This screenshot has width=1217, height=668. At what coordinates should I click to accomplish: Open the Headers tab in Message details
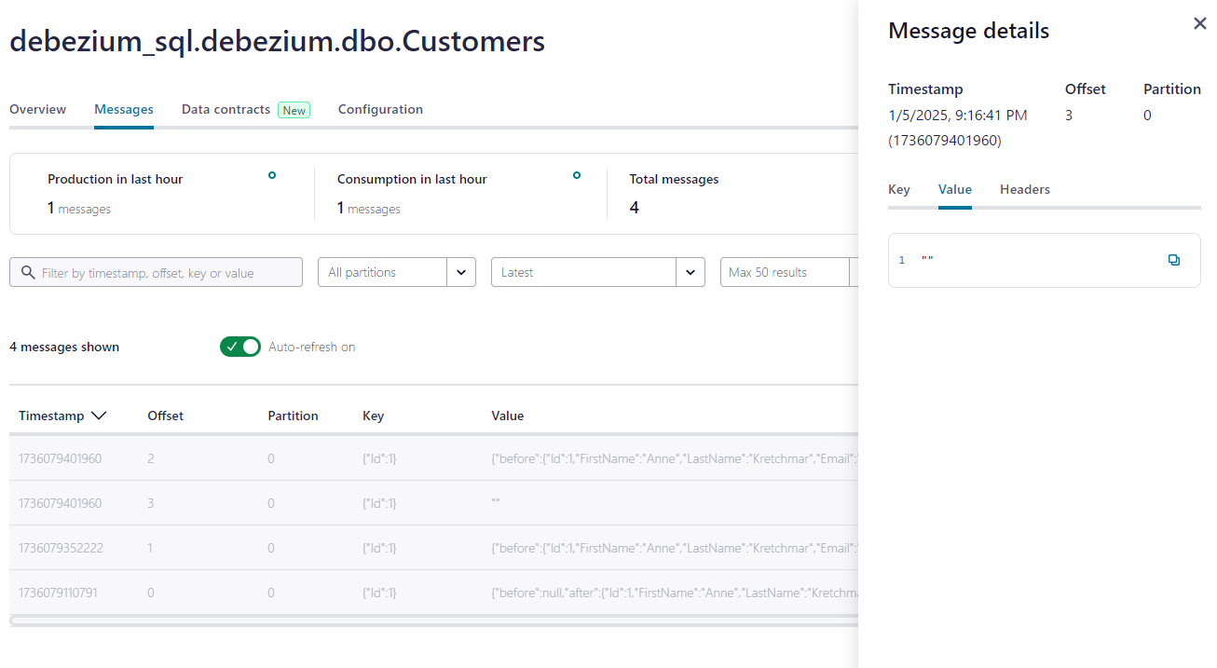pos(1025,189)
